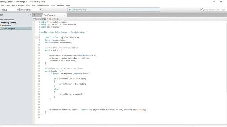Open the redColor member breadcrumb
The width and height of the screenshot is (227, 127).
(x=55, y=19)
